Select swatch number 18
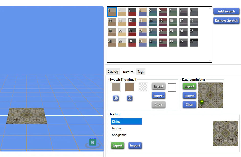This screenshot has height=157, width=241. coord(194,22)
